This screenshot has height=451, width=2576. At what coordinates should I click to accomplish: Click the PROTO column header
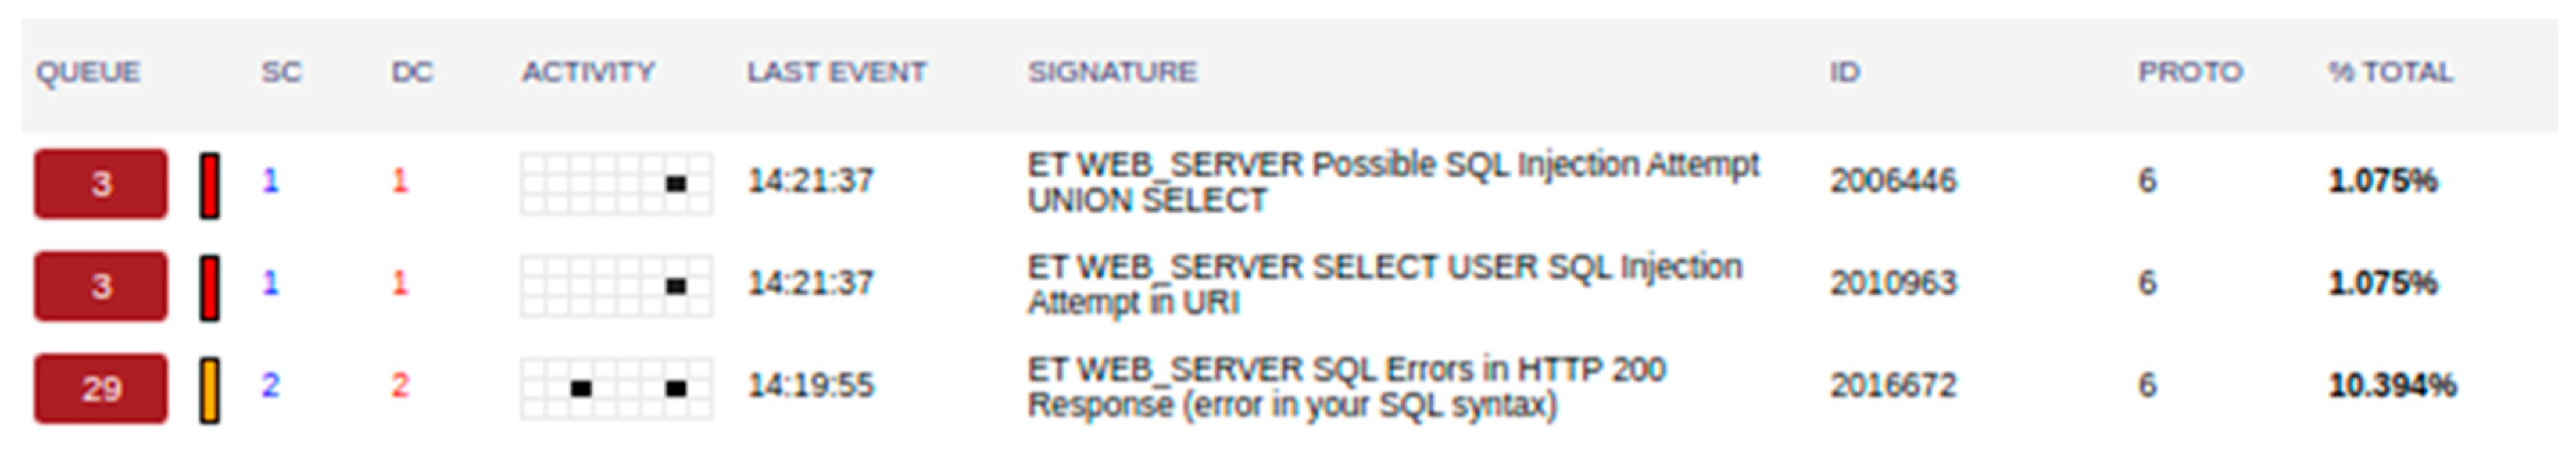pyautogui.click(x=2190, y=72)
